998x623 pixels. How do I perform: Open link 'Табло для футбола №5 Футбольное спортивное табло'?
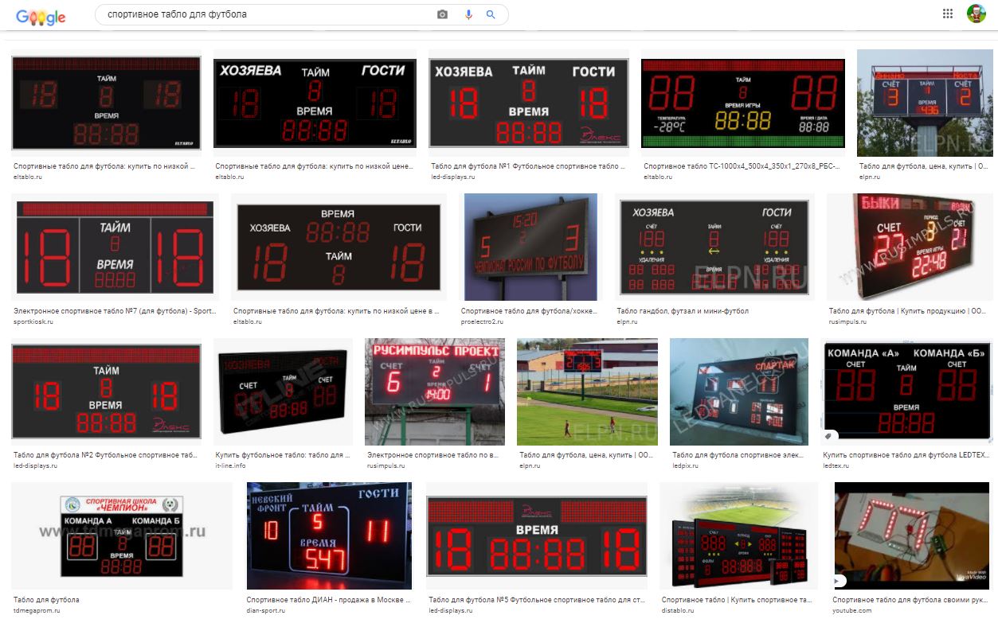[x=536, y=600]
